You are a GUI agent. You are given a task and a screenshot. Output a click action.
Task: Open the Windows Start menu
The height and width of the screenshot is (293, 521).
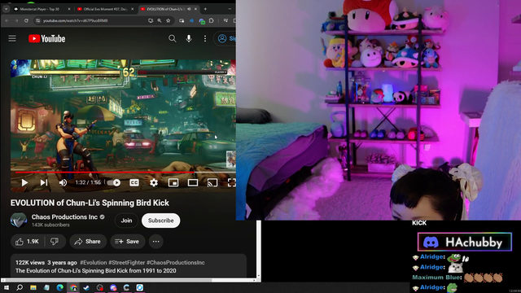6,287
